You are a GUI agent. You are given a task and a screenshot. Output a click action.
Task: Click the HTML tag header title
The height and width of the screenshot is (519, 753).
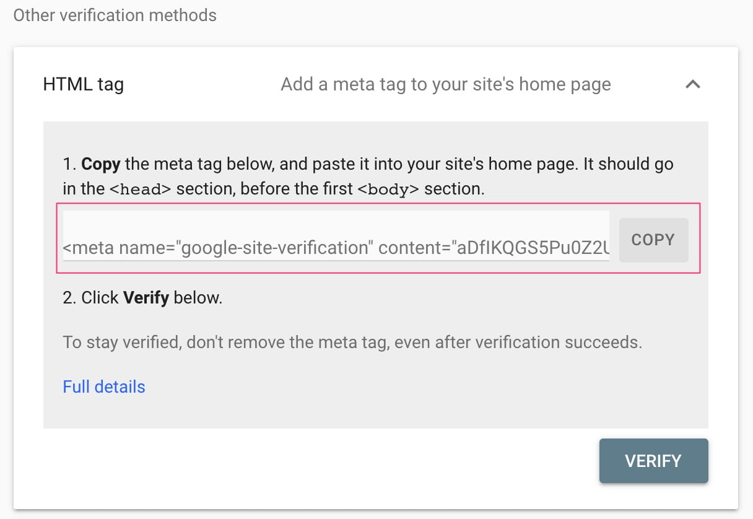coord(84,84)
